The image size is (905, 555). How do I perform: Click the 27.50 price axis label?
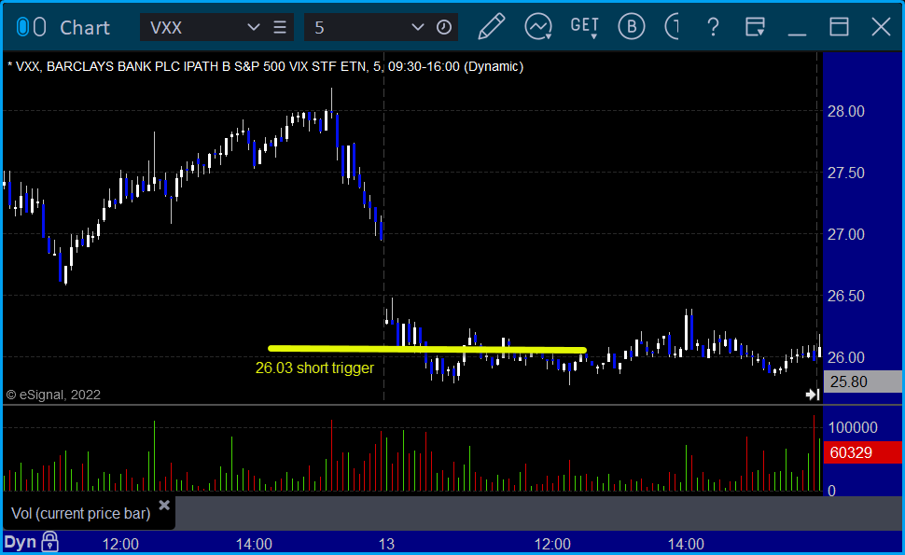point(846,173)
